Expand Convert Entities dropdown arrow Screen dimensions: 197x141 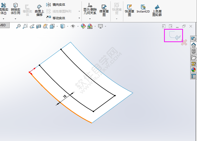click(x=15, y=19)
